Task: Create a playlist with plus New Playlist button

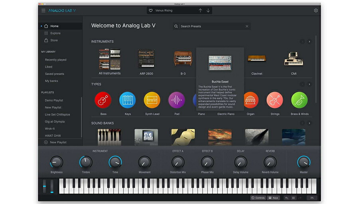Action: (55, 143)
